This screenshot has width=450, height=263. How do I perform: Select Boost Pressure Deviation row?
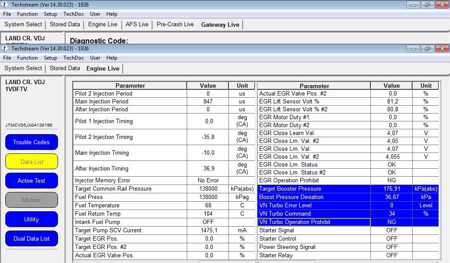click(x=348, y=197)
